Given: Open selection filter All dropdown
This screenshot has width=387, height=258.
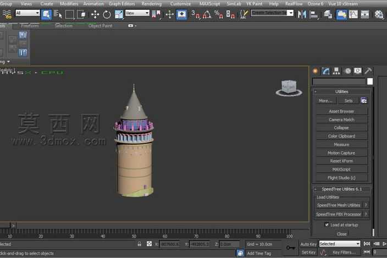Looking at the screenshot, I should 27,13.
